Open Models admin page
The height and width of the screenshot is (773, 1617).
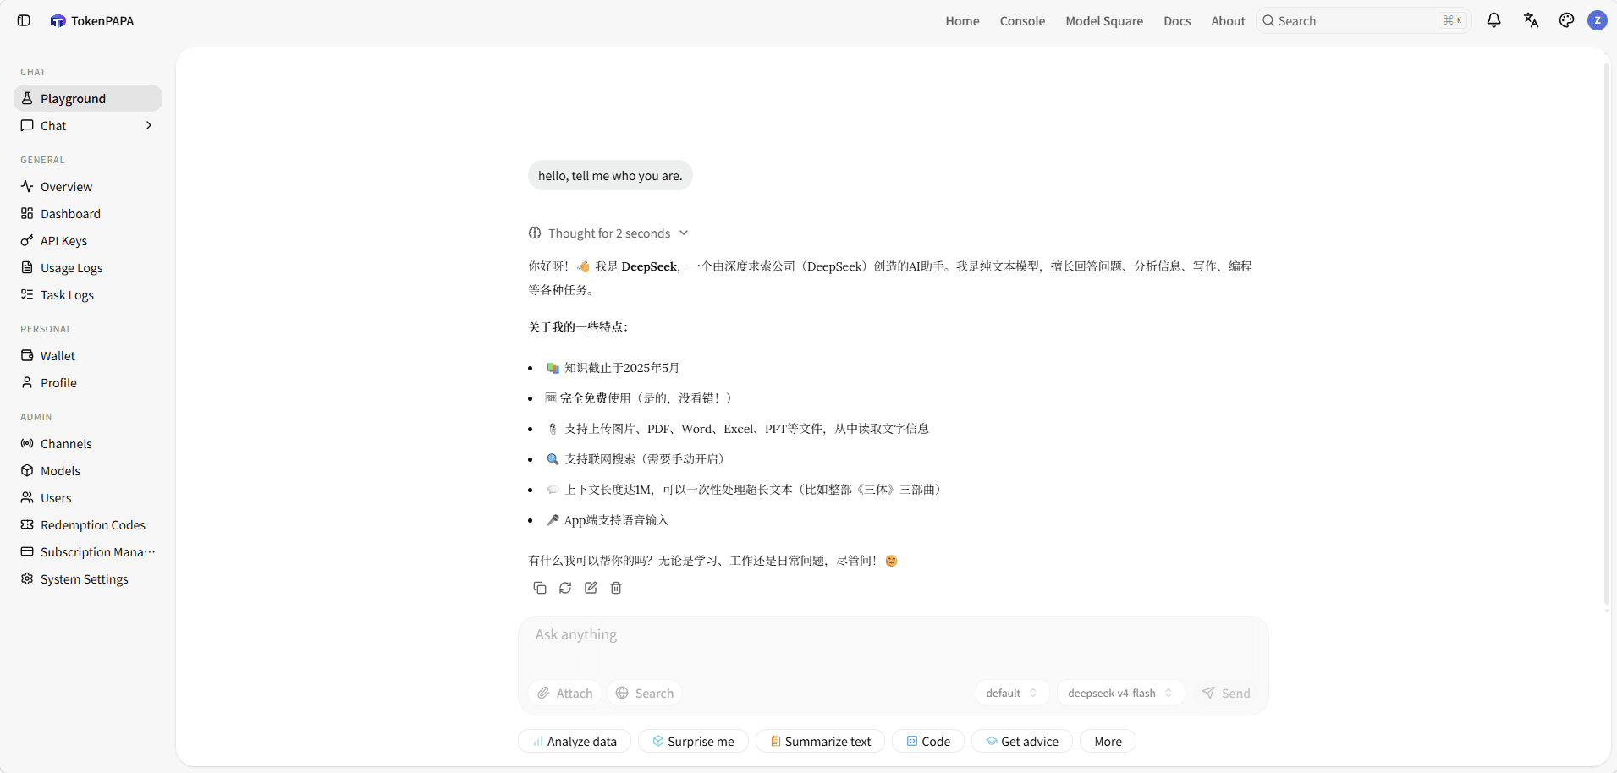point(88,470)
